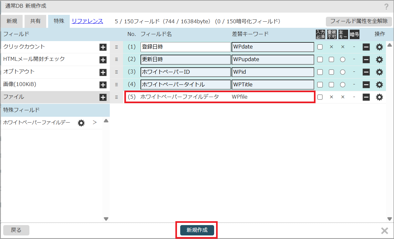Expand ホワイトペーパーファイルデー special field arrow

tap(95, 123)
